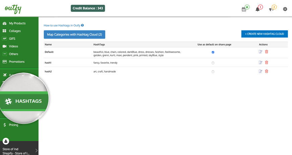
Task: Check hash2 as share page default
Action: point(213,72)
